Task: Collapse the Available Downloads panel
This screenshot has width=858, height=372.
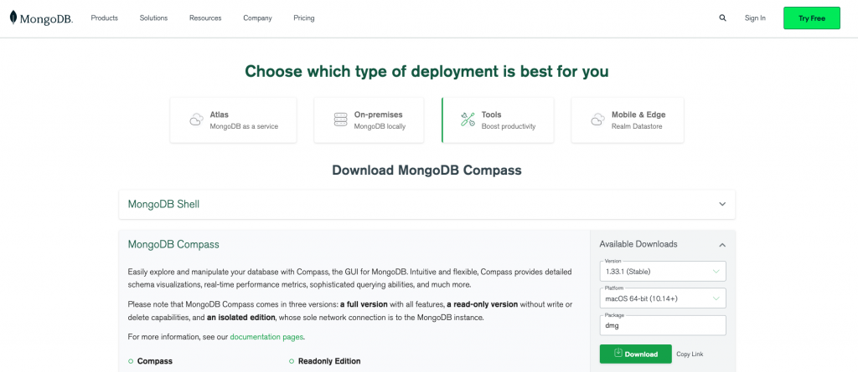Action: (x=722, y=245)
